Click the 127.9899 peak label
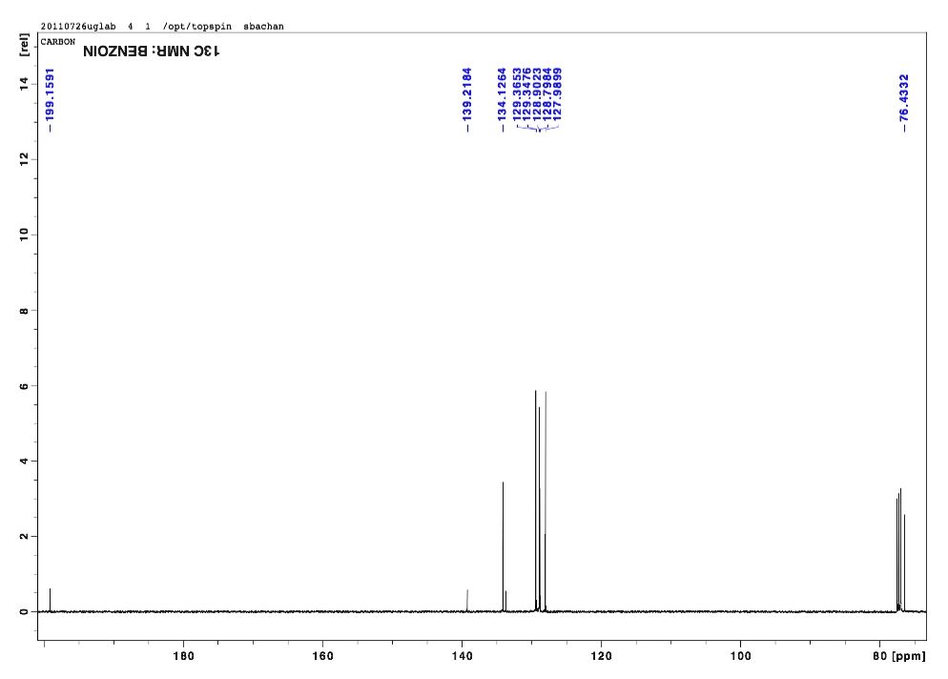948x679 pixels. tap(558, 95)
